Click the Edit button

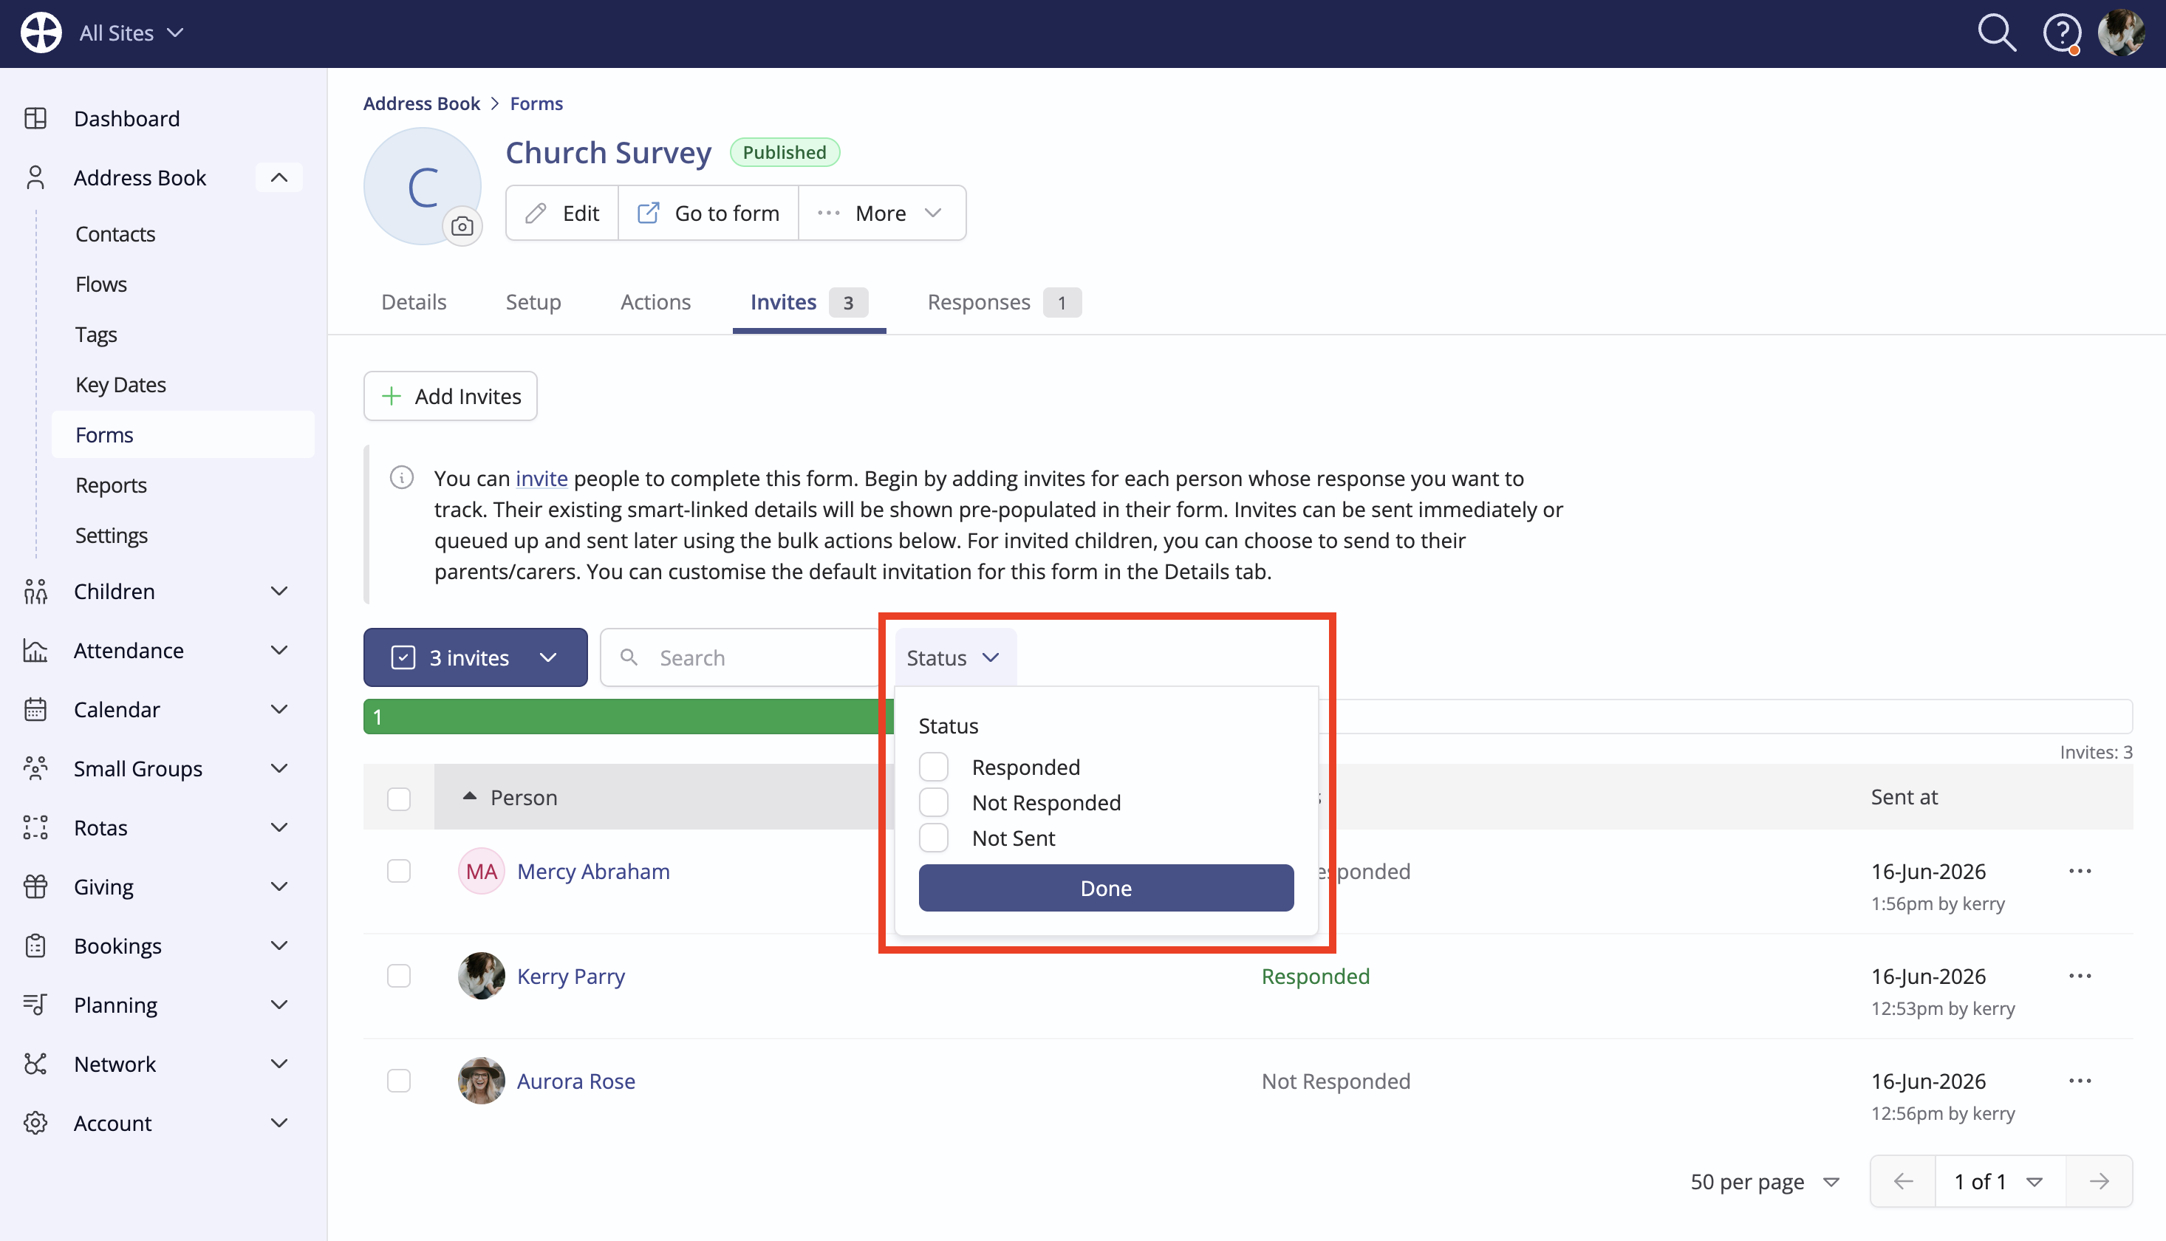[x=563, y=213]
